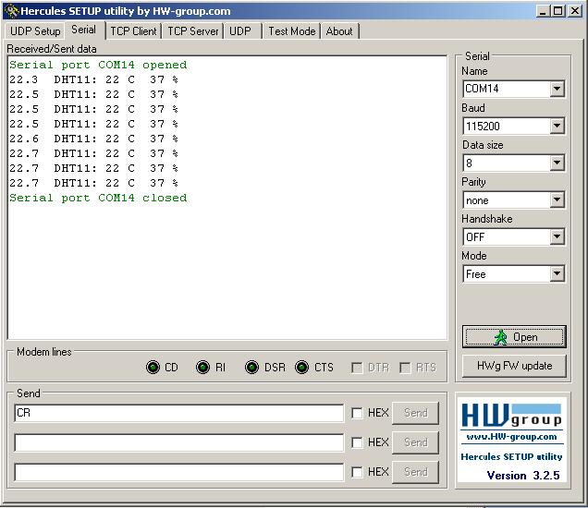Open the Test Mode tab
This screenshot has height=508, width=588.
[292, 31]
